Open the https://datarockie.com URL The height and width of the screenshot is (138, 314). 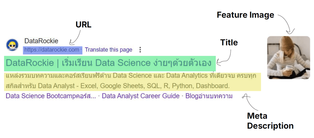pyautogui.click(x=52, y=49)
